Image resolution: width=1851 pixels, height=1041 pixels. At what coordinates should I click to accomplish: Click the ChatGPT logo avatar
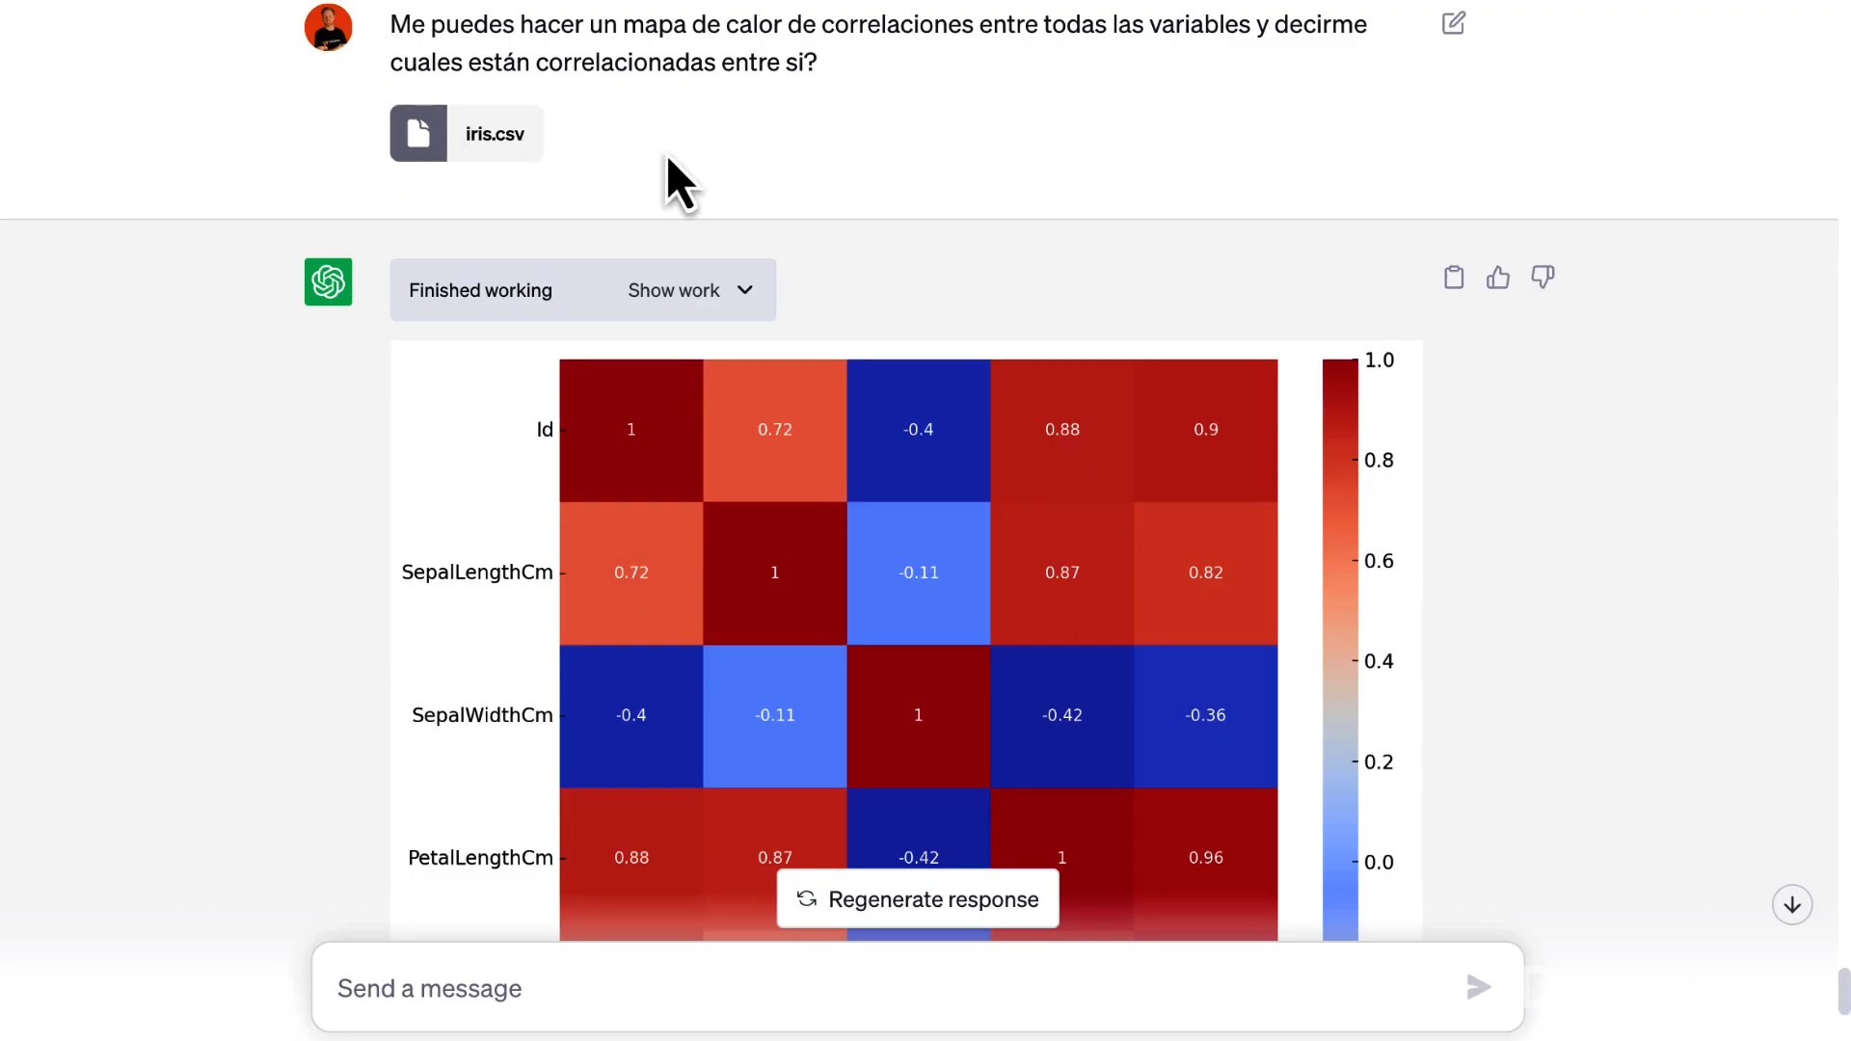[328, 281]
